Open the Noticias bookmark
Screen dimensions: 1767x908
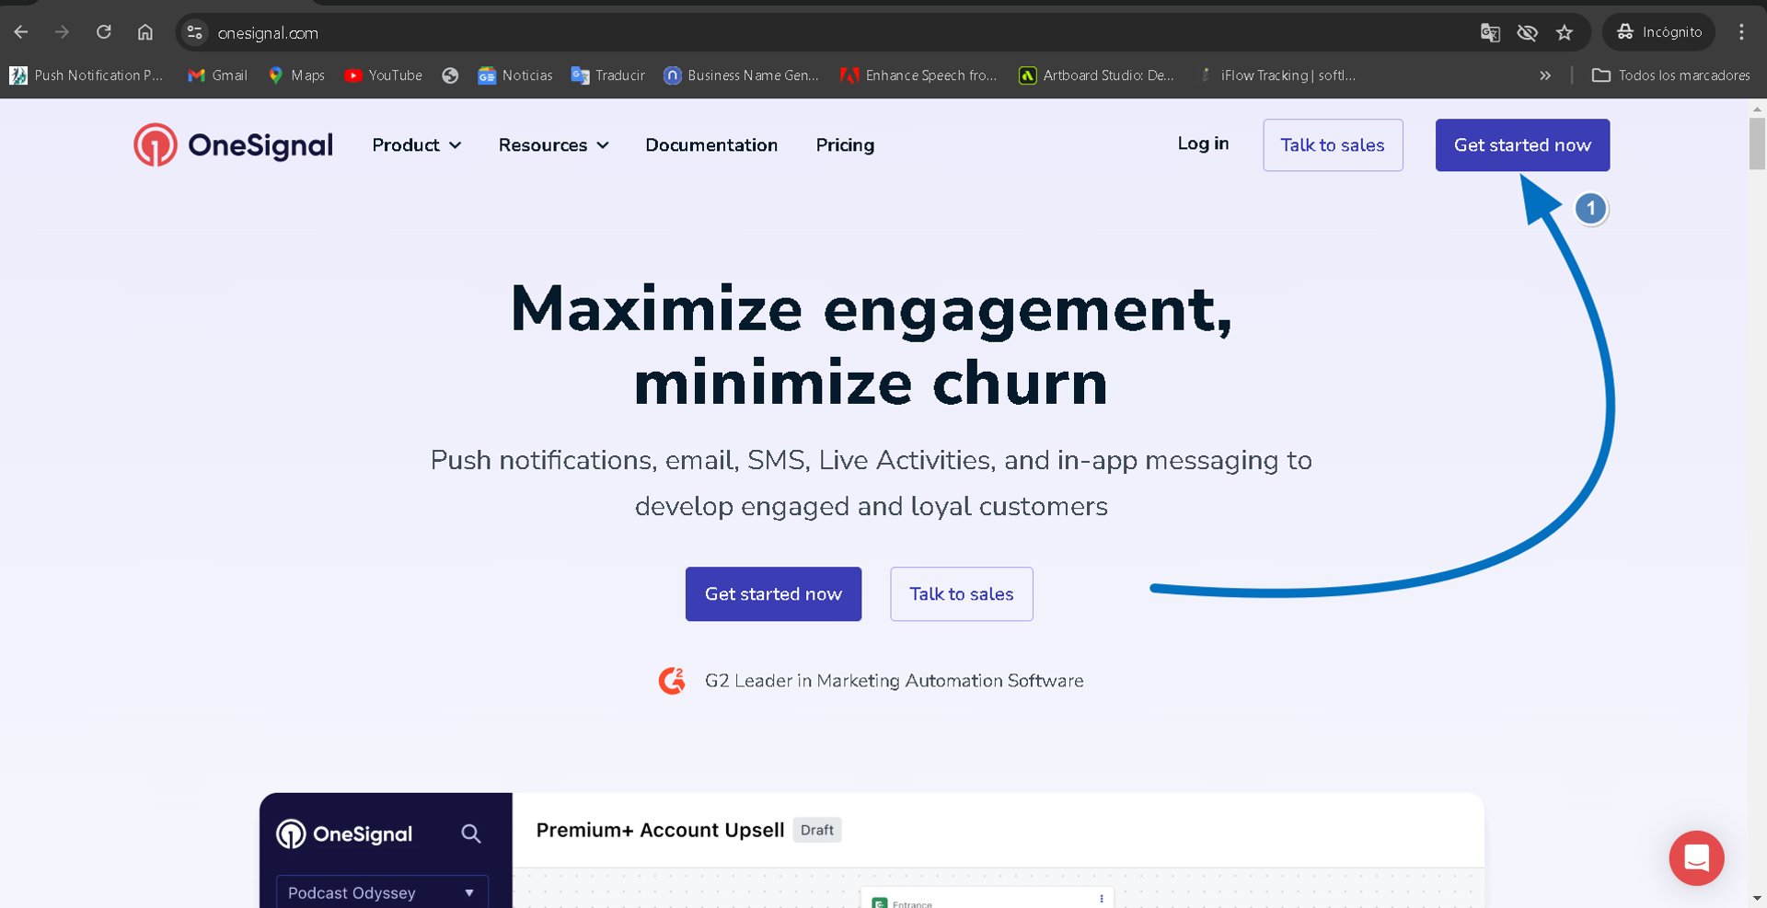click(515, 75)
